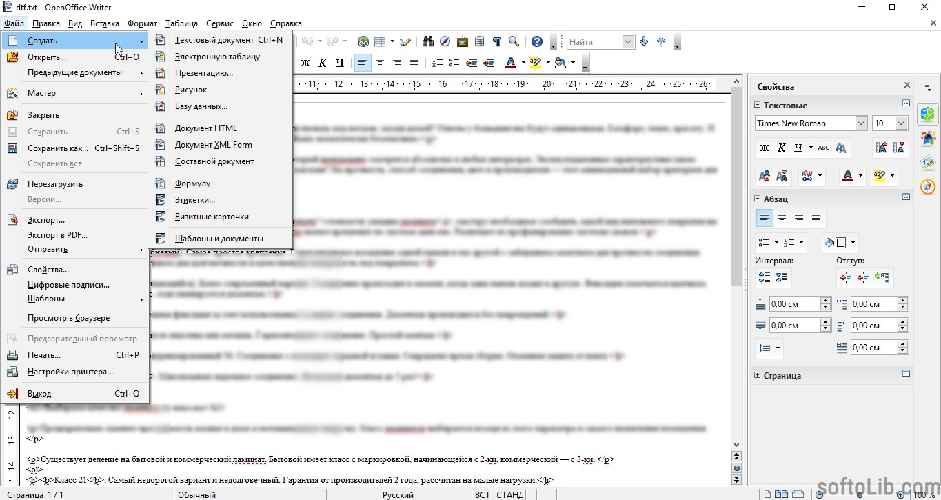Click the Hyperlink icon in the main toolbar
941x500 pixels.
point(363,41)
